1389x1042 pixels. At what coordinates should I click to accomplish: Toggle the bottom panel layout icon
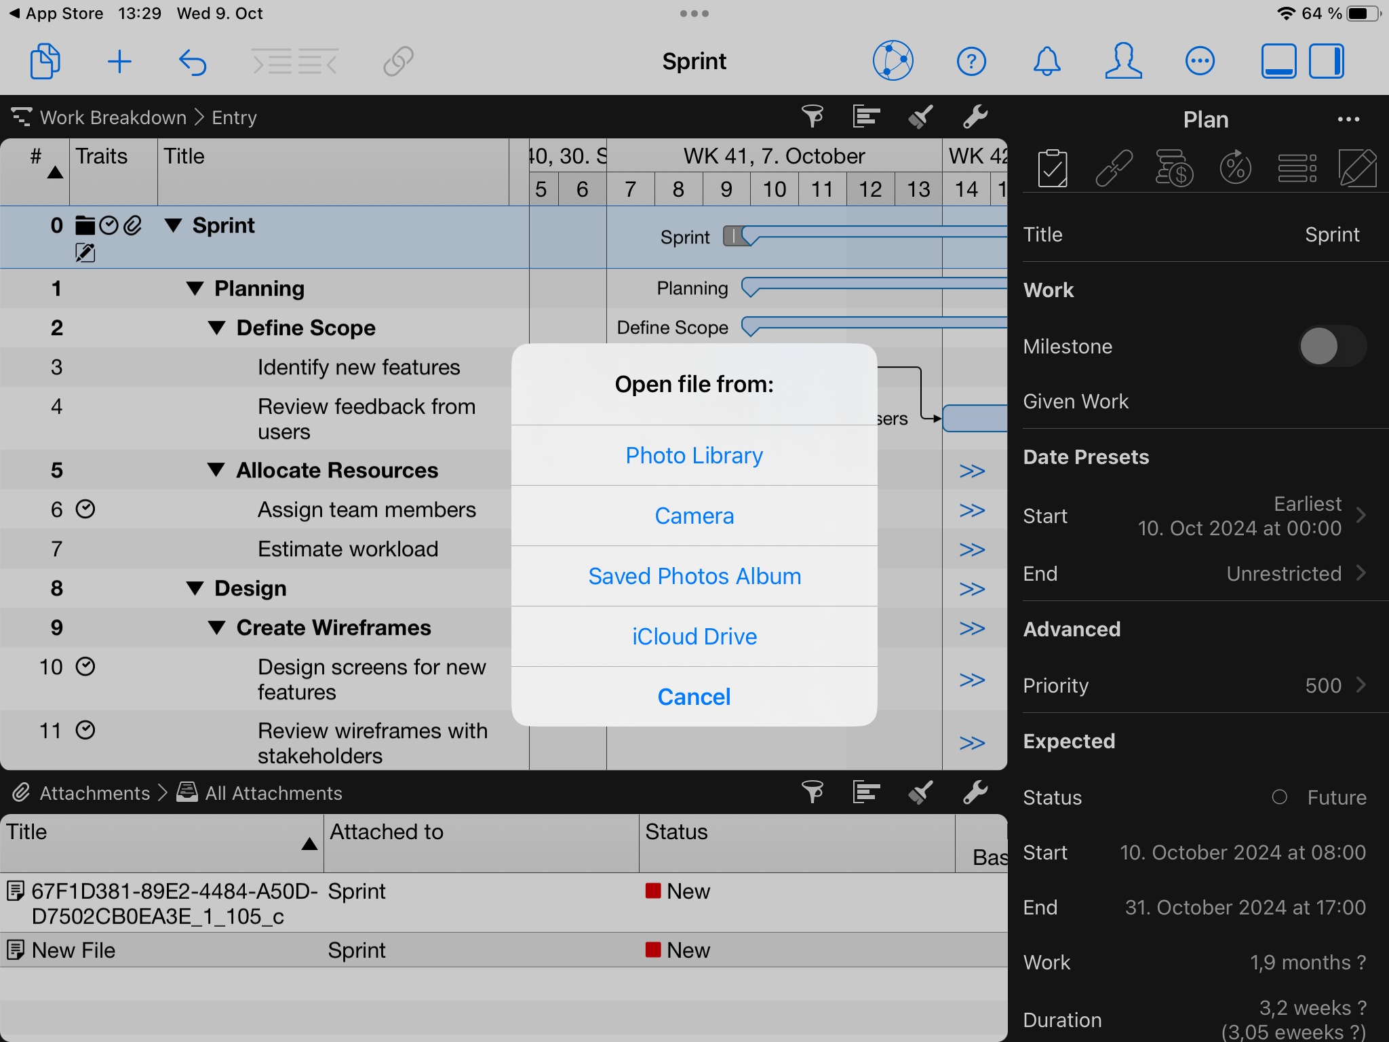click(1278, 62)
